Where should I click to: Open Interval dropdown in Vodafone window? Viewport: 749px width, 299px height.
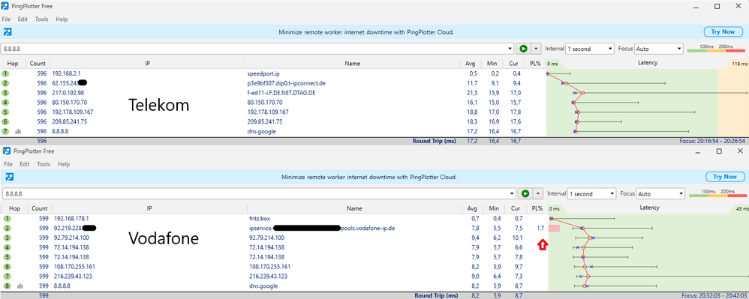pyautogui.click(x=591, y=193)
